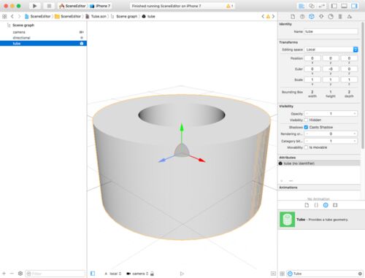Click the Tube library search field
The width and height of the screenshot is (365, 278).
(325, 274)
